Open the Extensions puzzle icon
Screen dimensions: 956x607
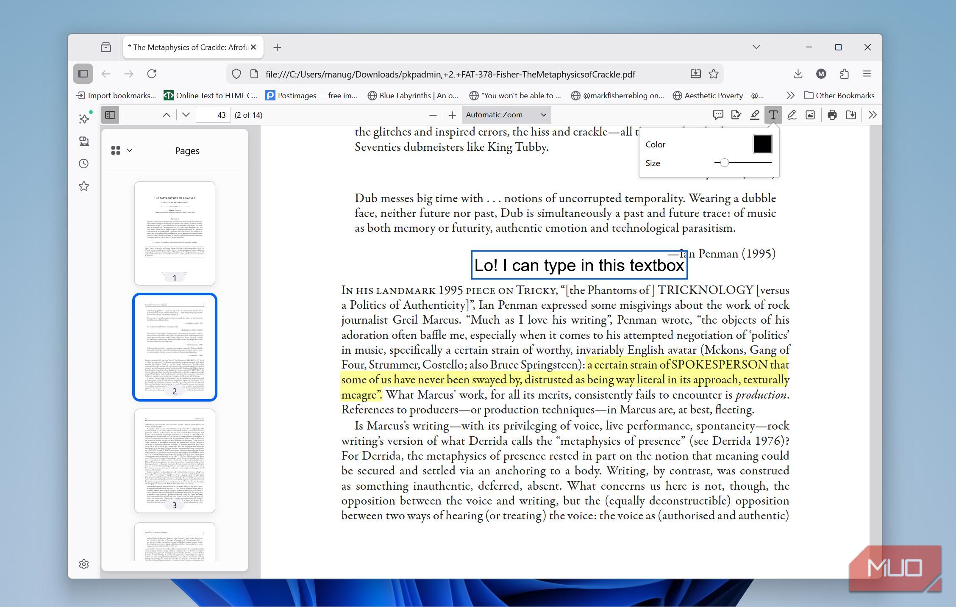pos(844,74)
